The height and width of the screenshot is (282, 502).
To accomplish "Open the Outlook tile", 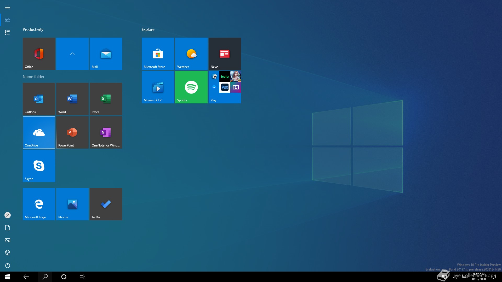I will 39,99.
